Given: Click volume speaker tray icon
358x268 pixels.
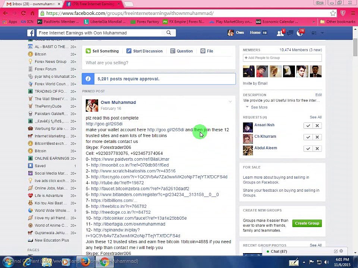Looking at the screenshot, I should pos(327,262).
